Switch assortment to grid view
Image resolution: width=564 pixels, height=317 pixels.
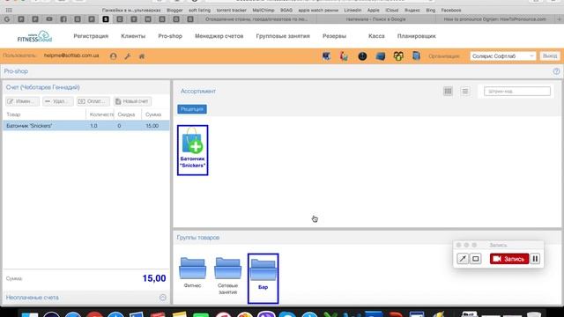click(x=448, y=92)
